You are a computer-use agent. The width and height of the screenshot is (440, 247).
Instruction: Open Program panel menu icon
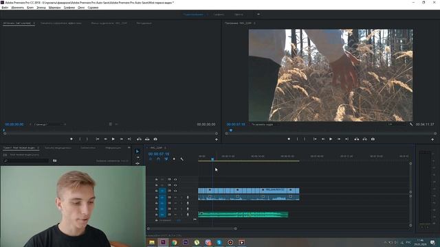coord(254,23)
